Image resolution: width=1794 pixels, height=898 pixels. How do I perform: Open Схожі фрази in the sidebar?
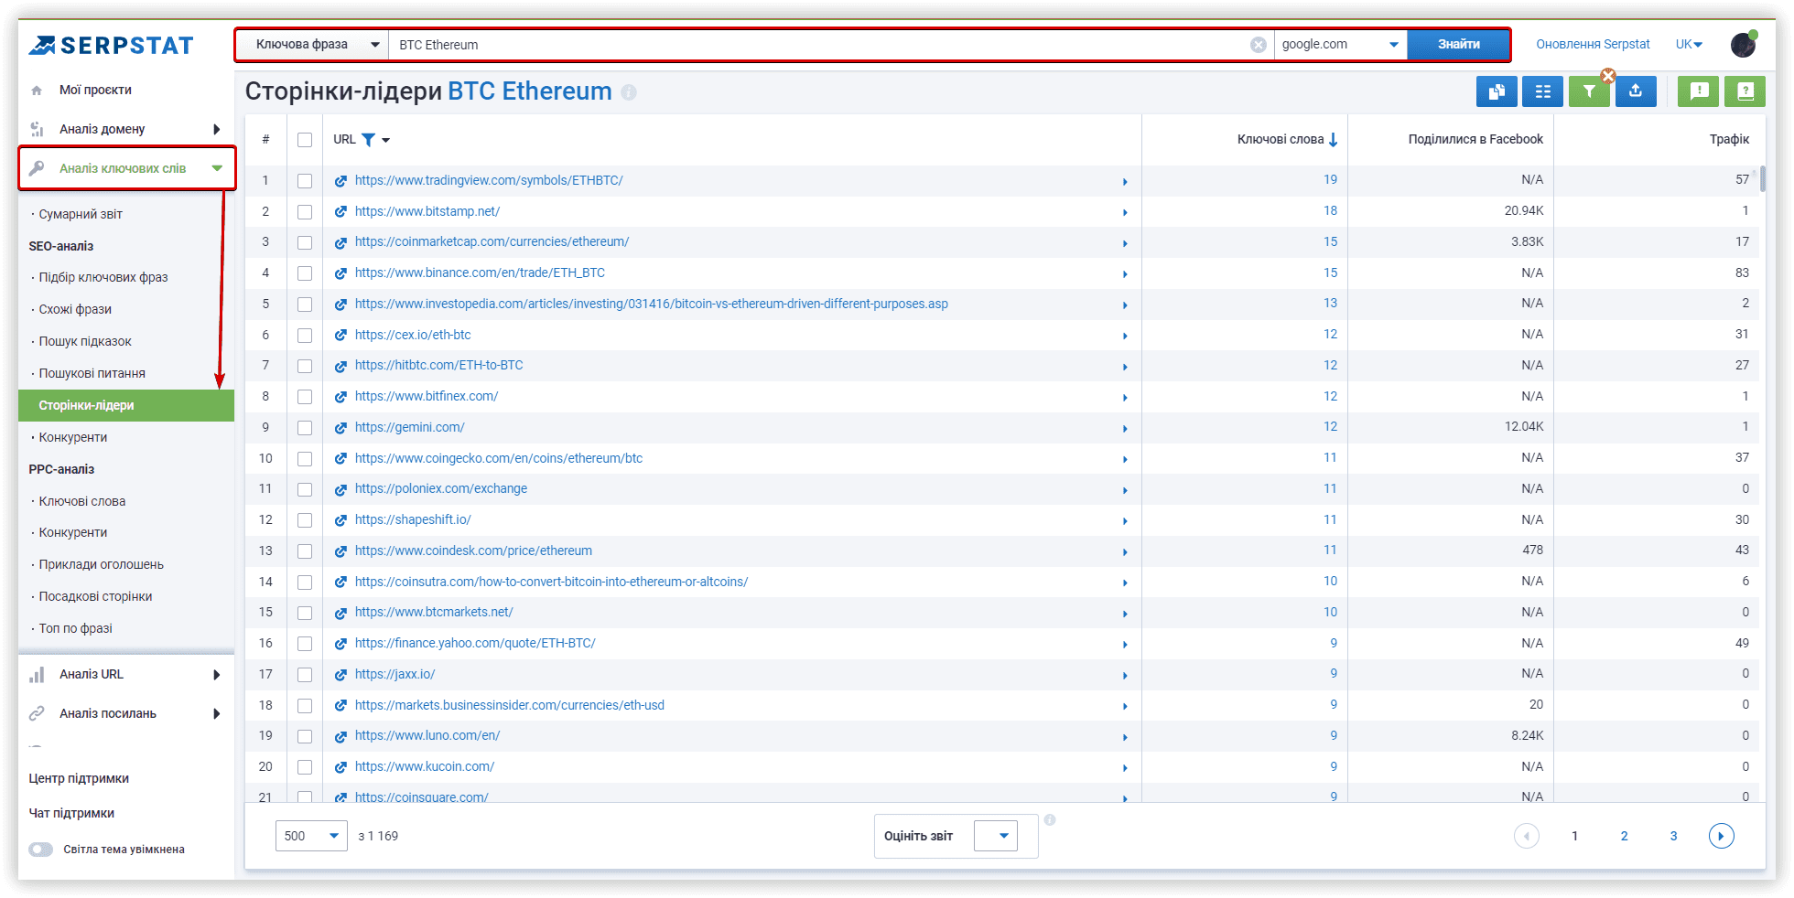click(x=75, y=309)
